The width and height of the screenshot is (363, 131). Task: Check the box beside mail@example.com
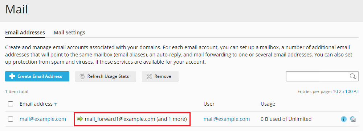[11, 119]
